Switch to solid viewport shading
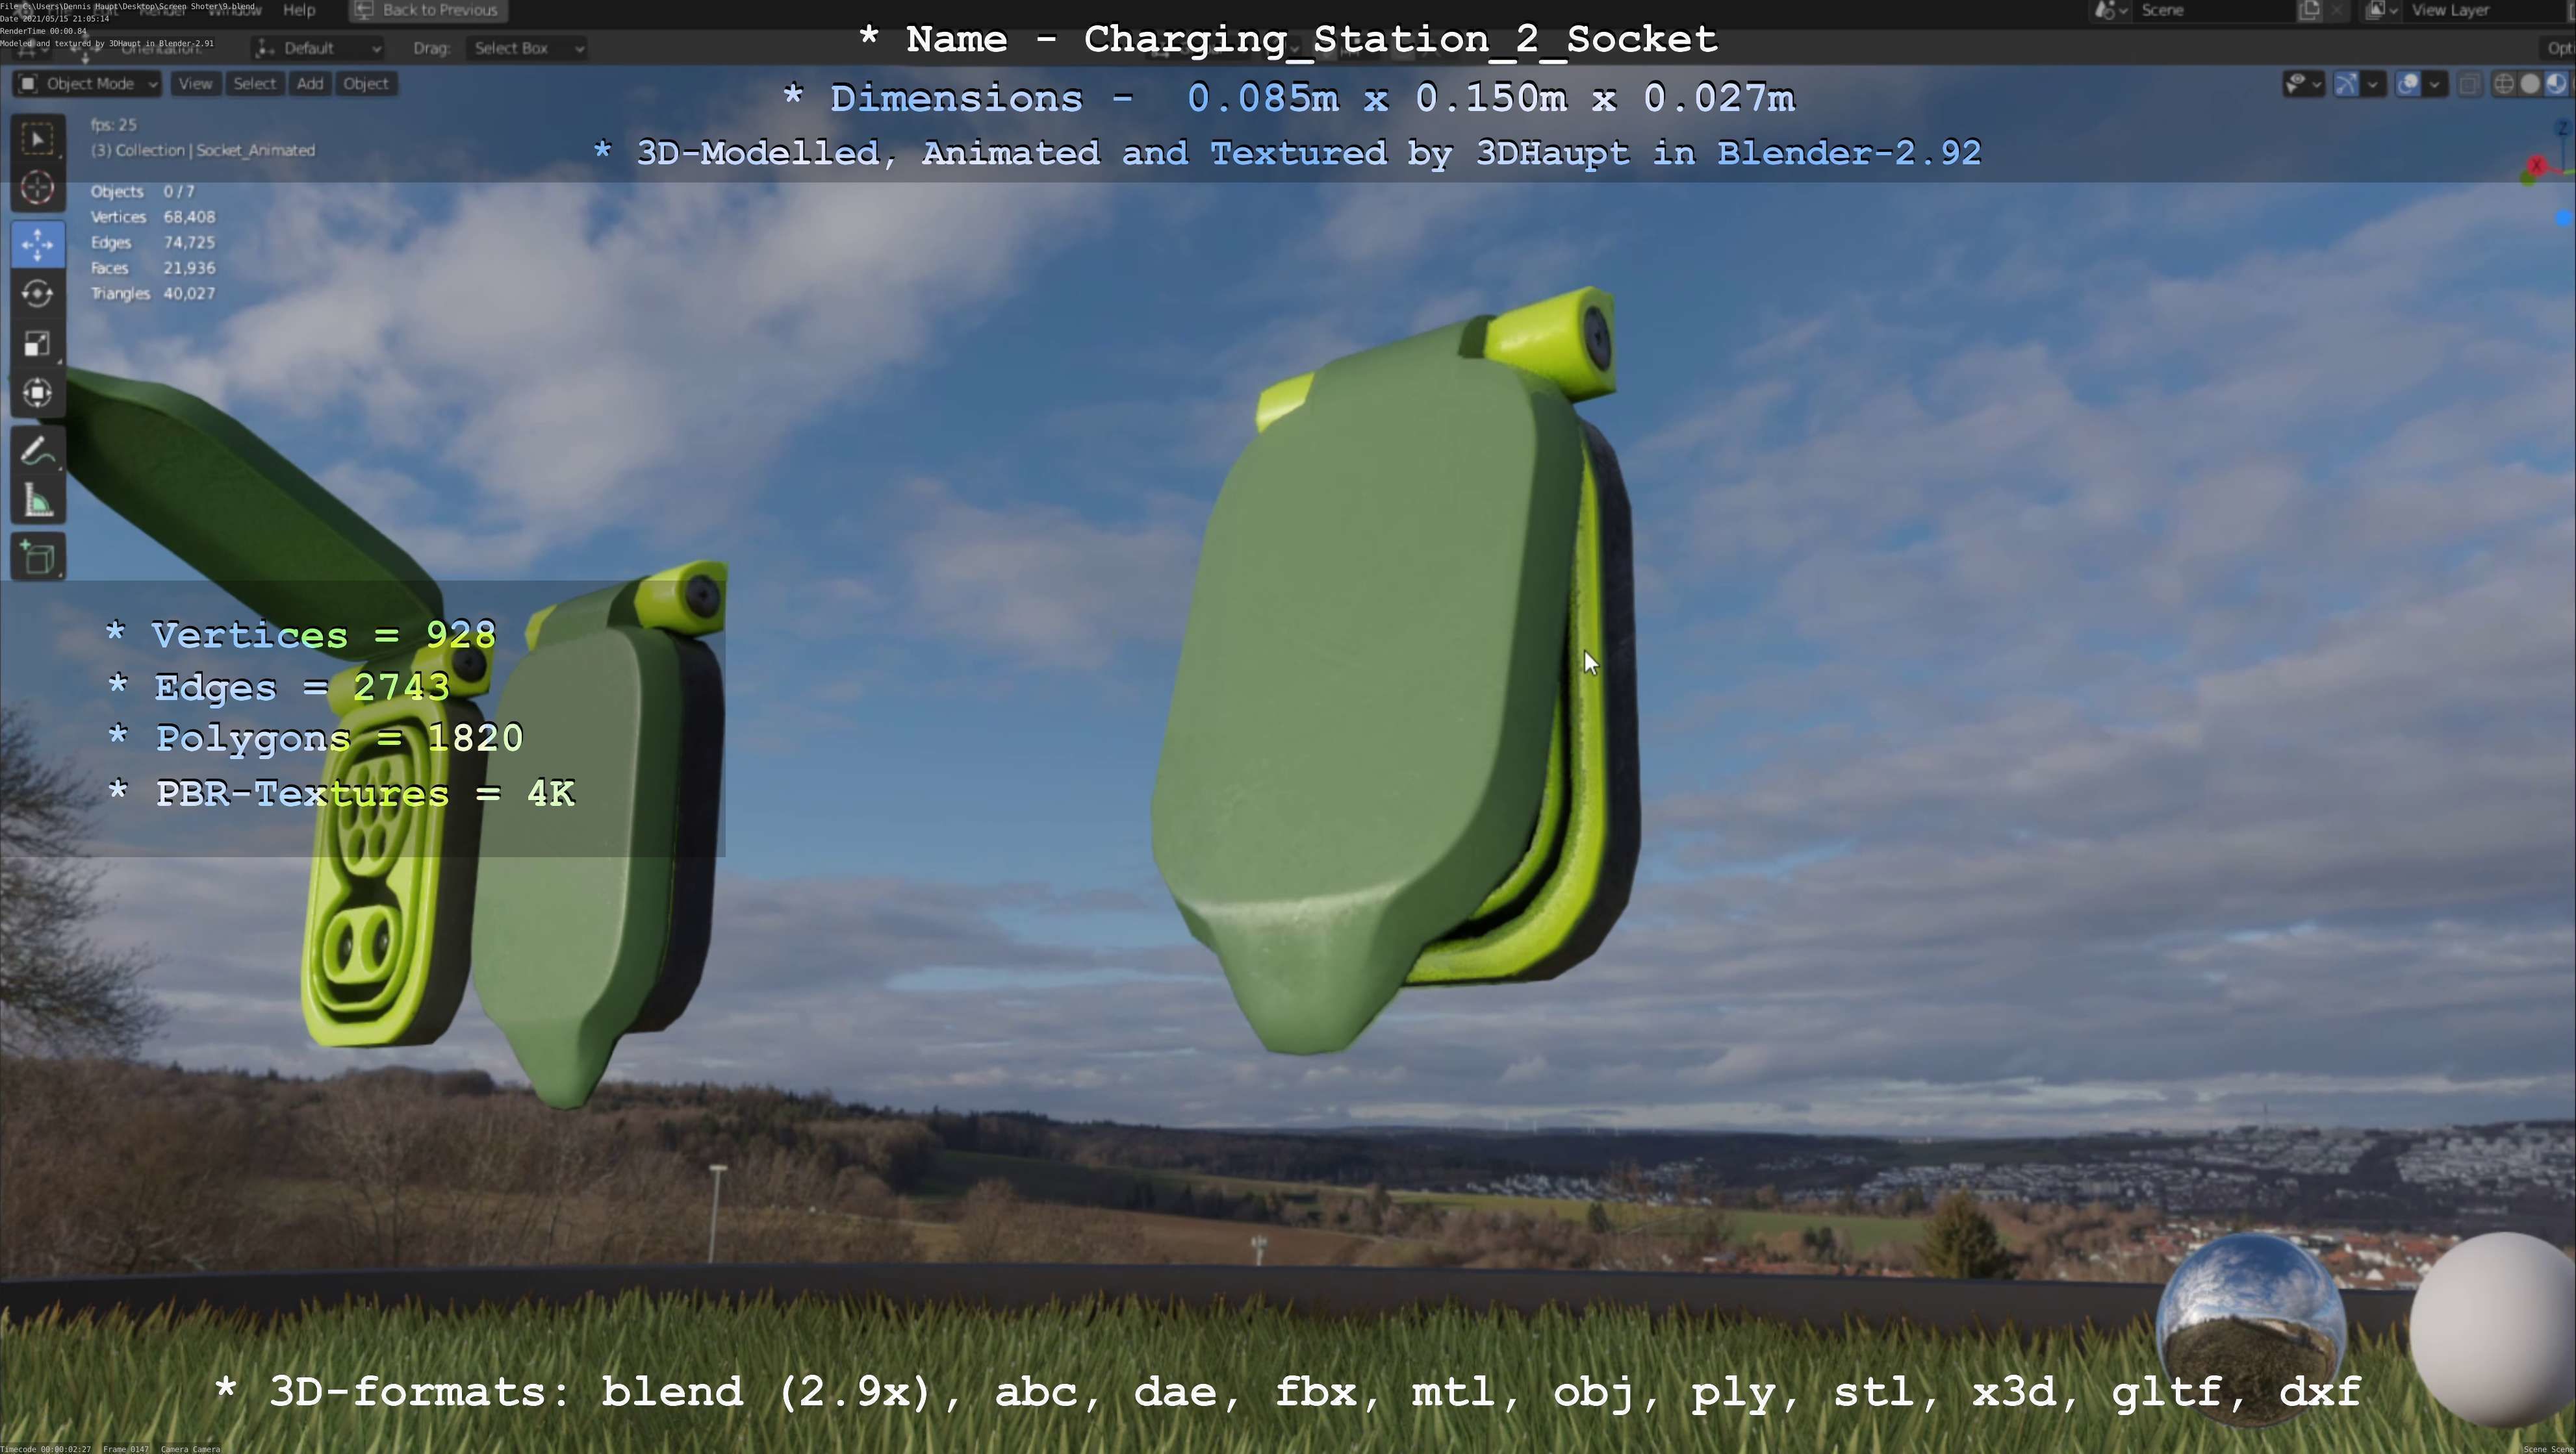The width and height of the screenshot is (2576, 1454). point(2530,84)
